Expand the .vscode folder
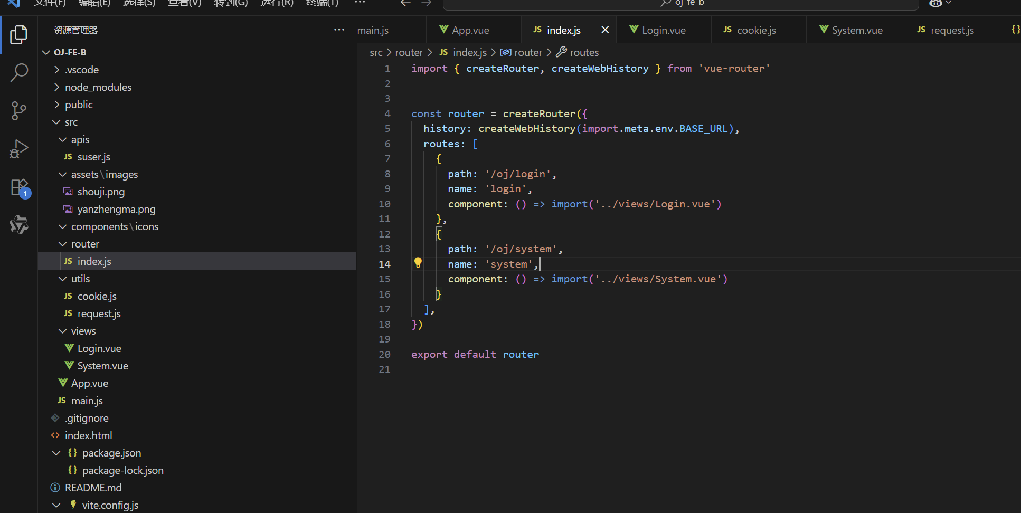1021x513 pixels. click(56, 70)
